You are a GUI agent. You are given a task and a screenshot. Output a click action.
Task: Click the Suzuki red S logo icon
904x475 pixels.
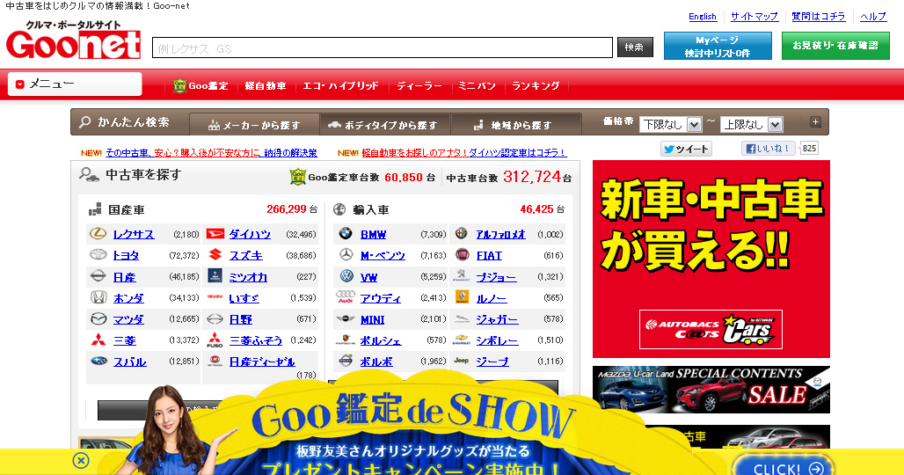pyautogui.click(x=215, y=254)
